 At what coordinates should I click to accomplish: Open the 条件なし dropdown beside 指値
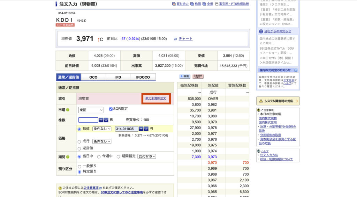tap(102, 129)
